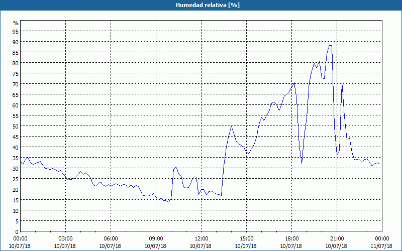Select the 35 y-axis label
Image resolution: width=402 pixels, height=251 pixels.
click(16, 158)
